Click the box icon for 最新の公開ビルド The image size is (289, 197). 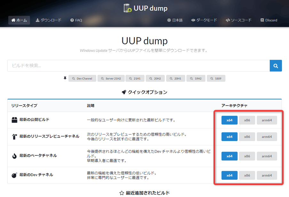pos(14,120)
